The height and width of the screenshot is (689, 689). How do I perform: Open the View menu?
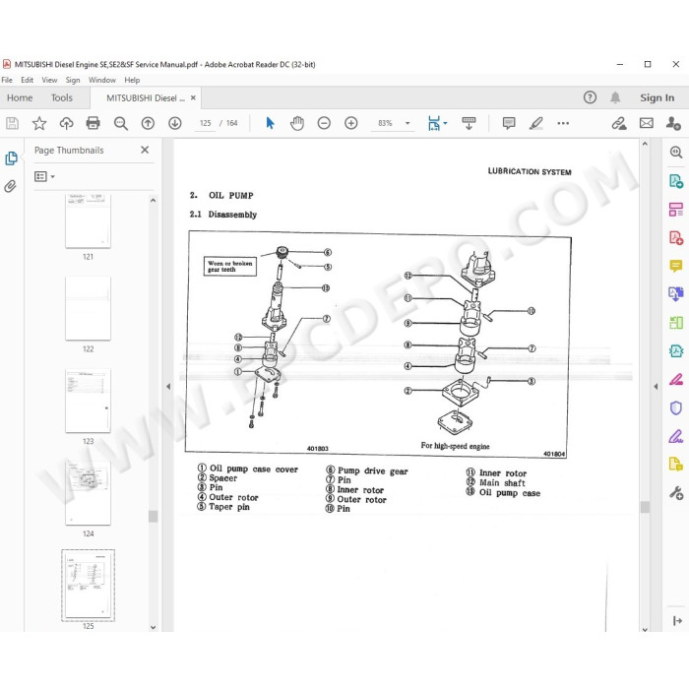click(49, 80)
